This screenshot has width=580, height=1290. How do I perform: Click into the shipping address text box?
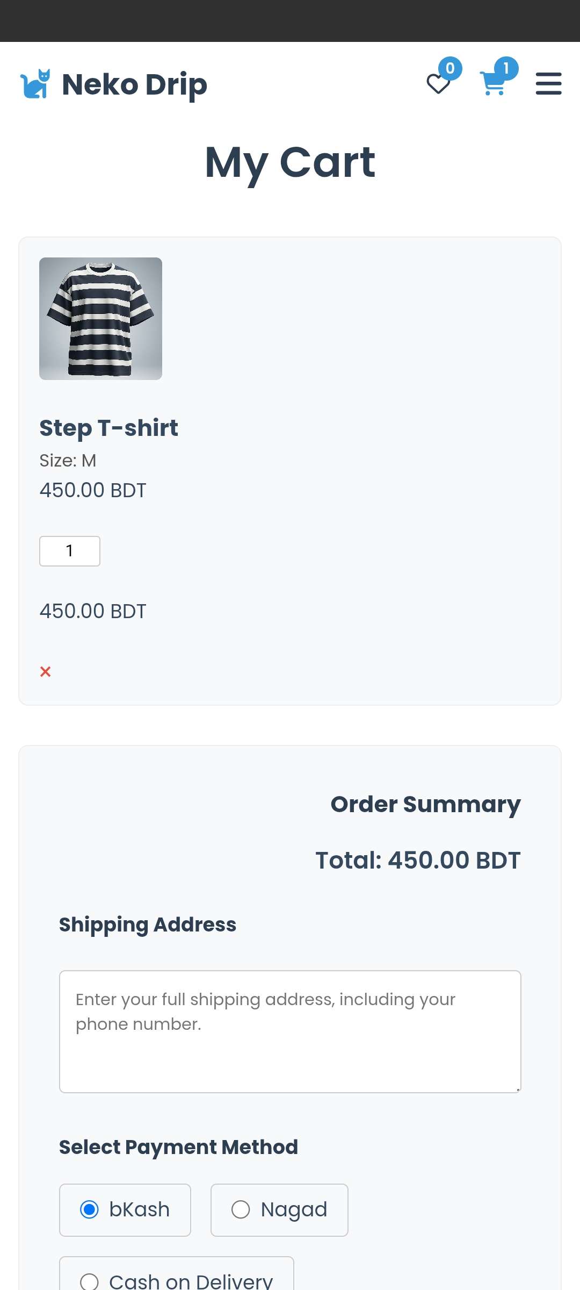click(x=290, y=1031)
